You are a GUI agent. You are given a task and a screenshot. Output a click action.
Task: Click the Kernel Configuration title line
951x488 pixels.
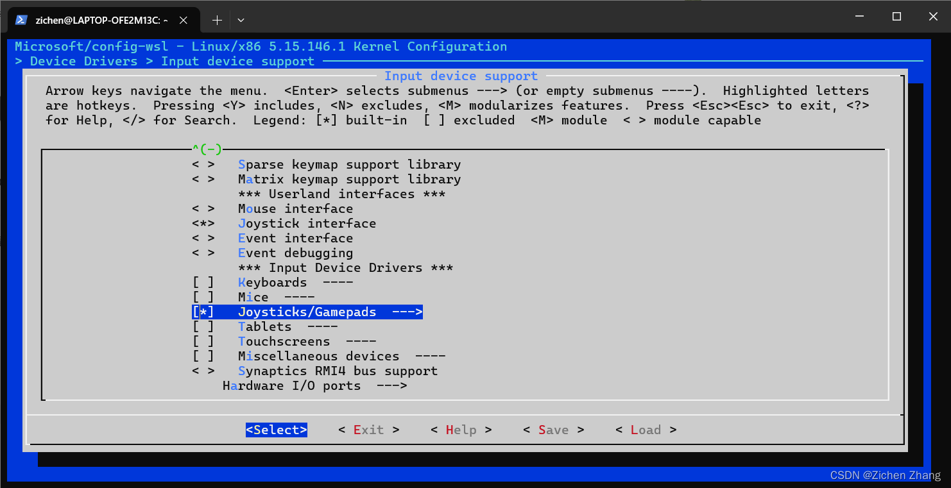tap(261, 47)
